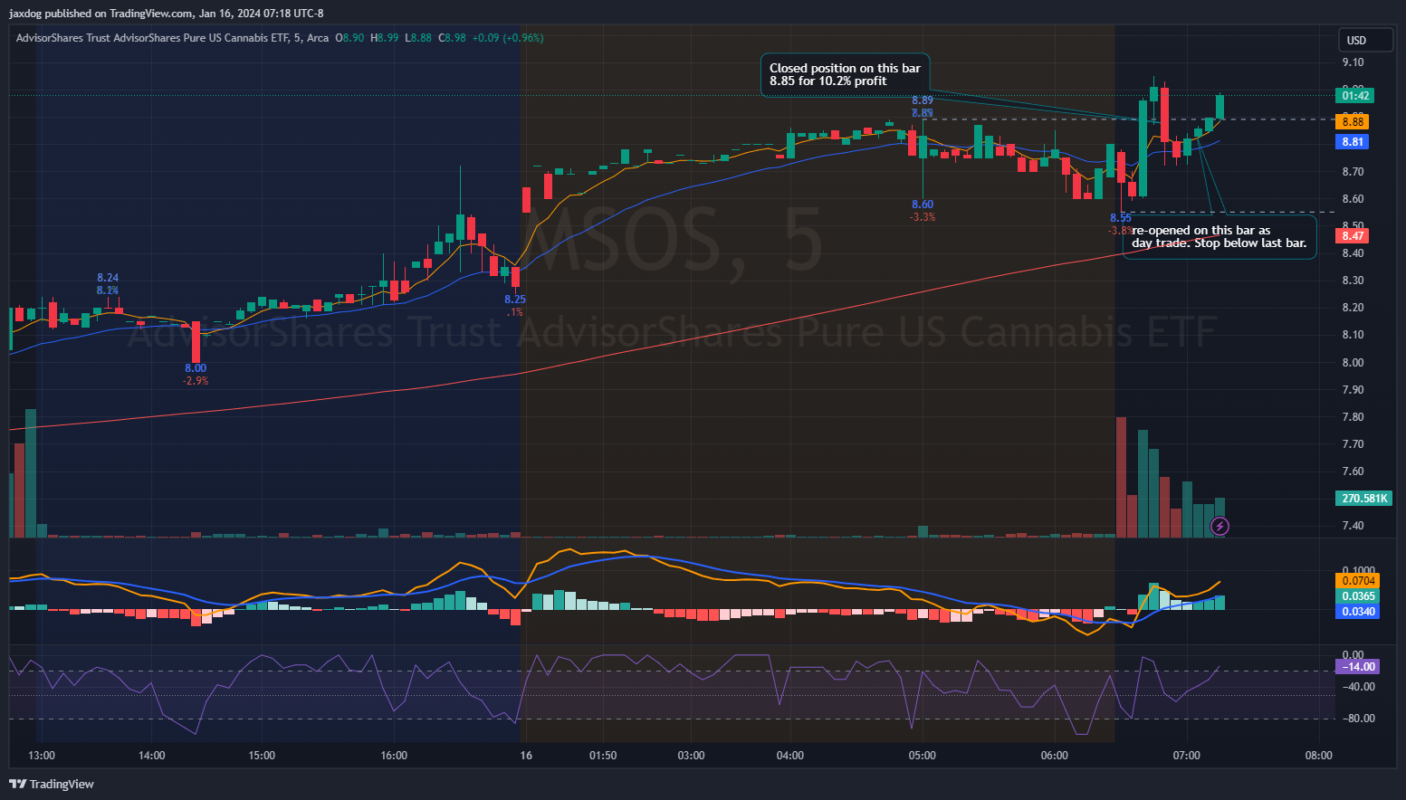Click the 04:00 time axis label

tap(790, 756)
